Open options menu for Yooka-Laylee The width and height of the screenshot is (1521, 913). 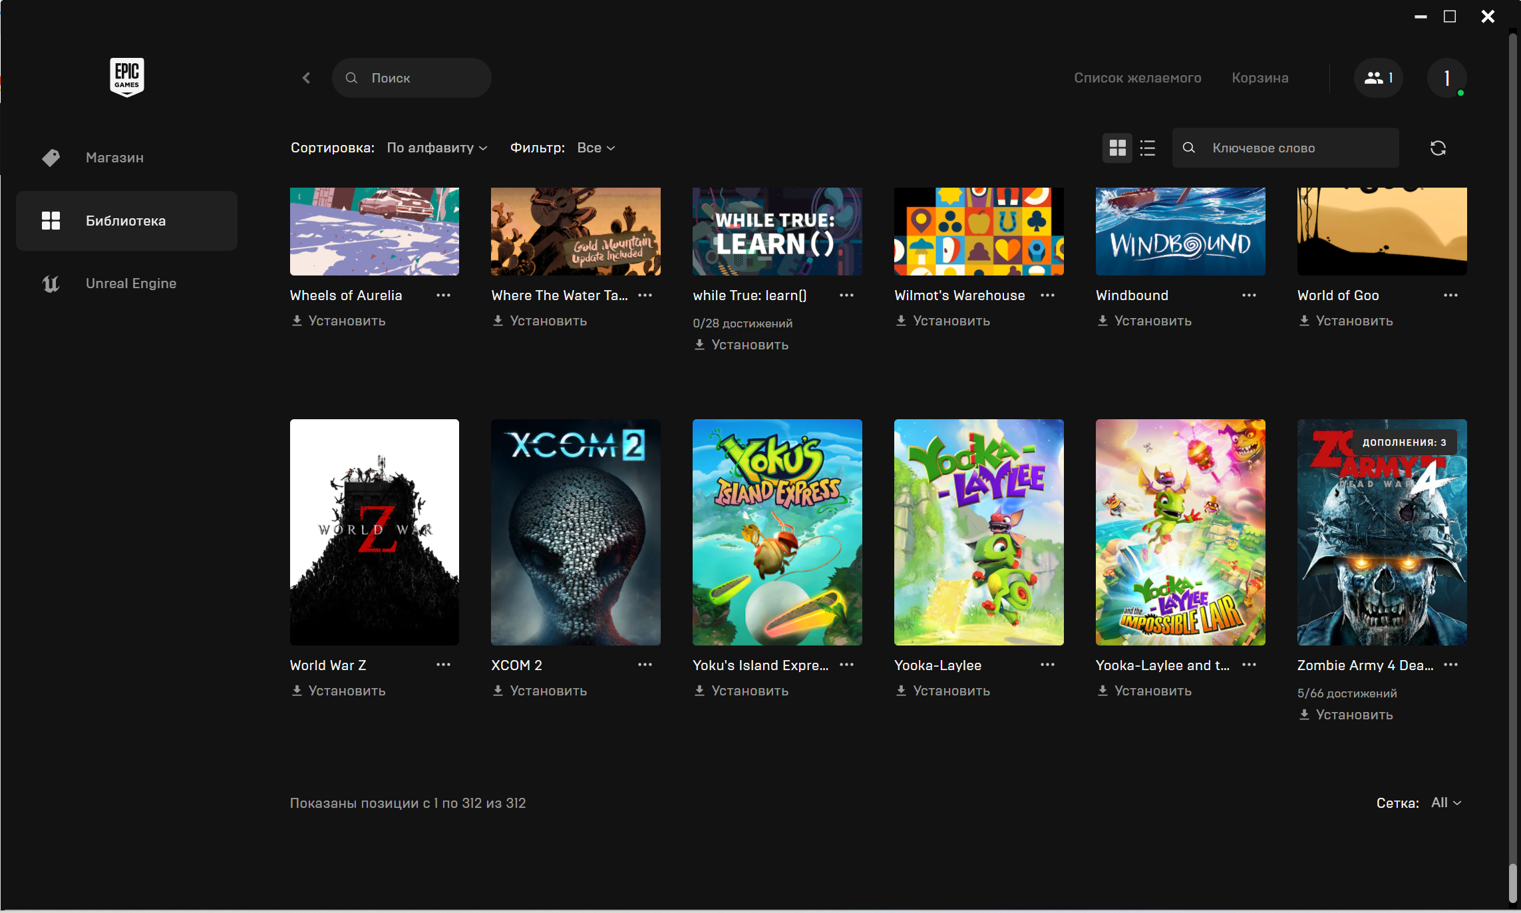[x=1047, y=665]
